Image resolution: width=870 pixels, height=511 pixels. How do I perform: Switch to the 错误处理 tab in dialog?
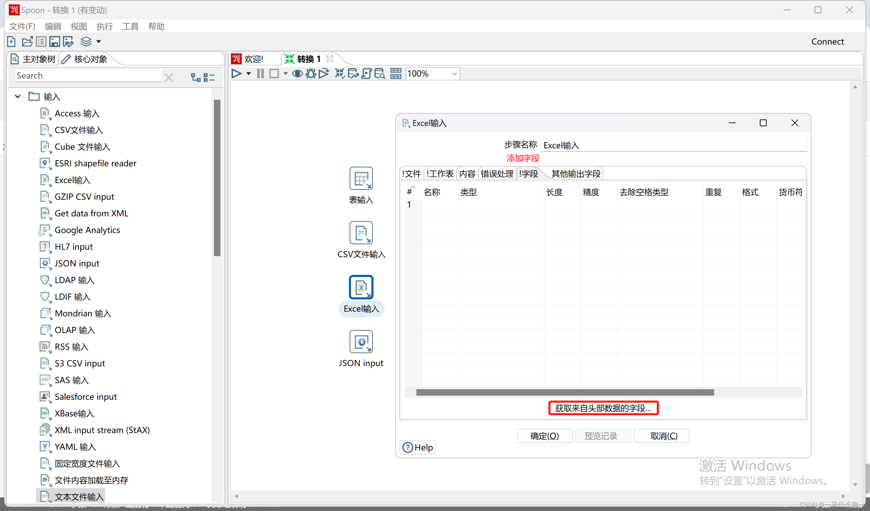497,174
